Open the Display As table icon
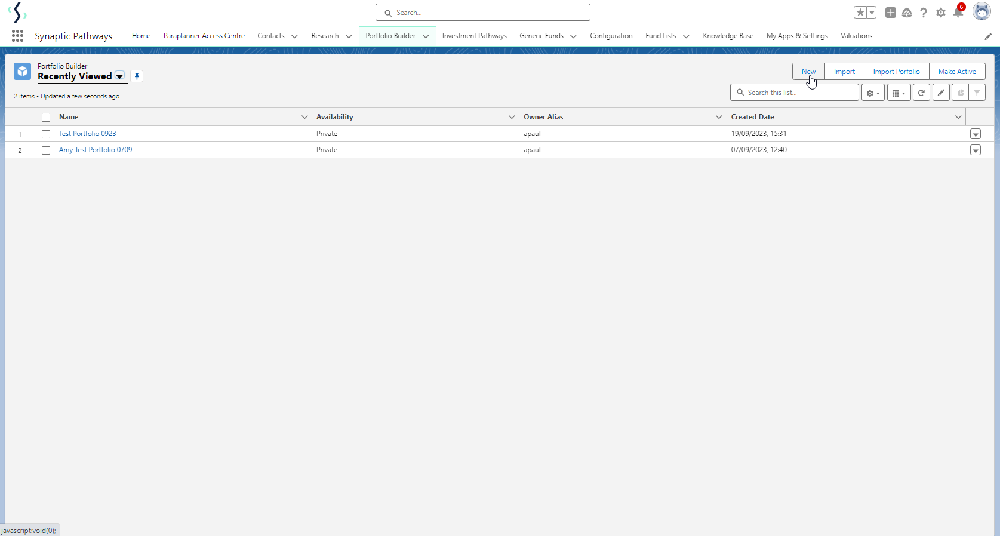Screen dimensions: 1000x536 pyautogui.click(x=899, y=93)
